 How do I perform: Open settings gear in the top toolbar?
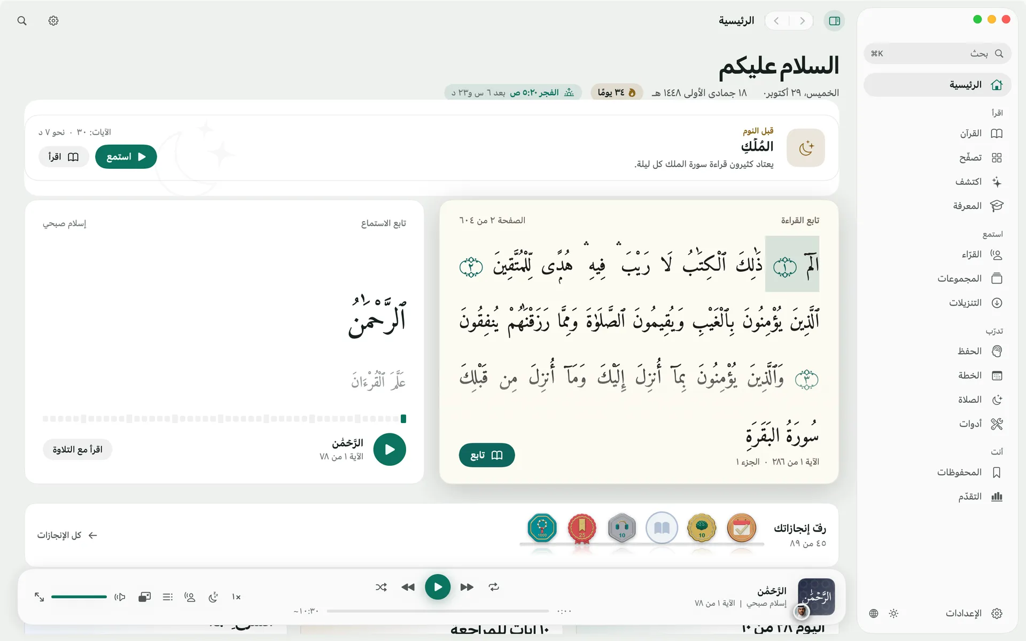point(53,21)
